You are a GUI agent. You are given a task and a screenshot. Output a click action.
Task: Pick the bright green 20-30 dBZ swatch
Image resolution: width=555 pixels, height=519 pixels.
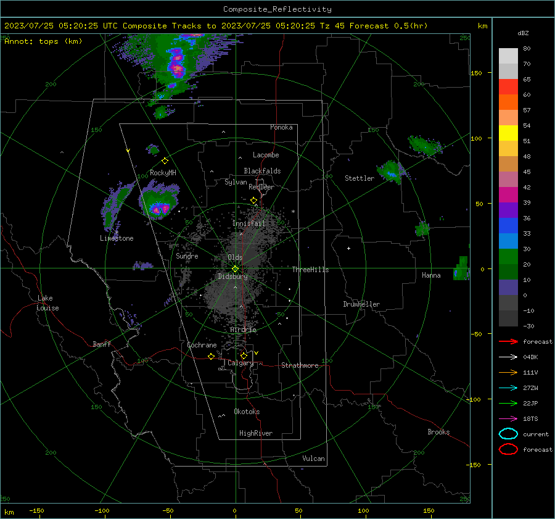[508, 257]
